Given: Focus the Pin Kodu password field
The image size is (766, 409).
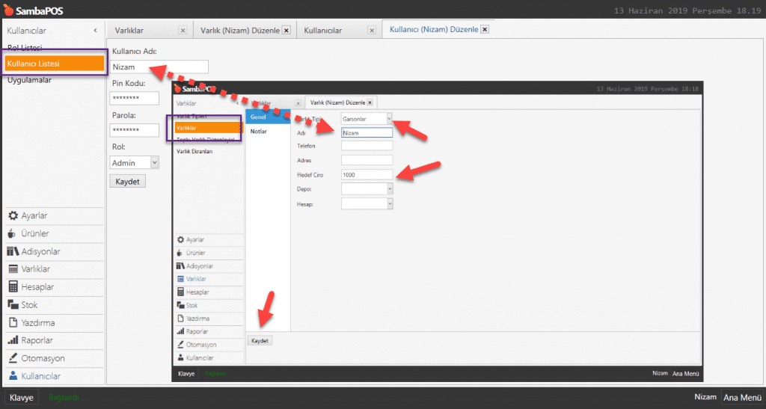Looking at the screenshot, I should click(134, 99).
